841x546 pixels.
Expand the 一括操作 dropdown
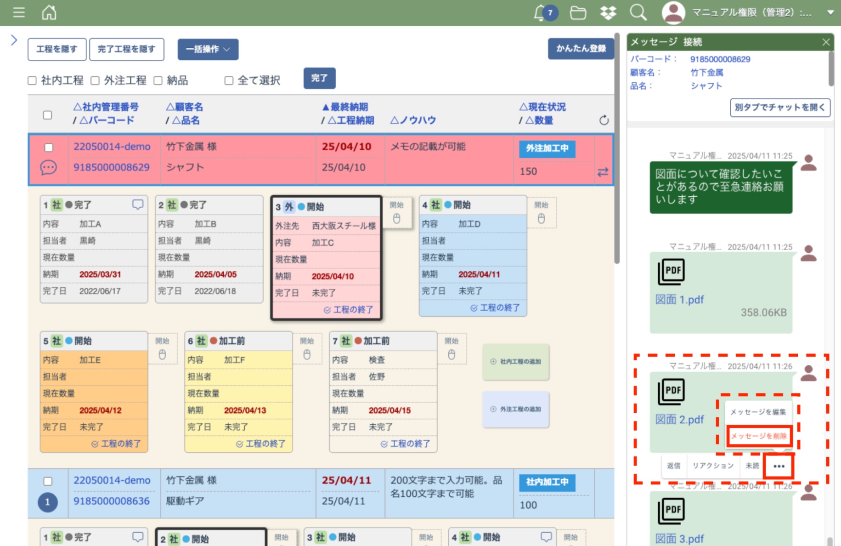coord(208,49)
